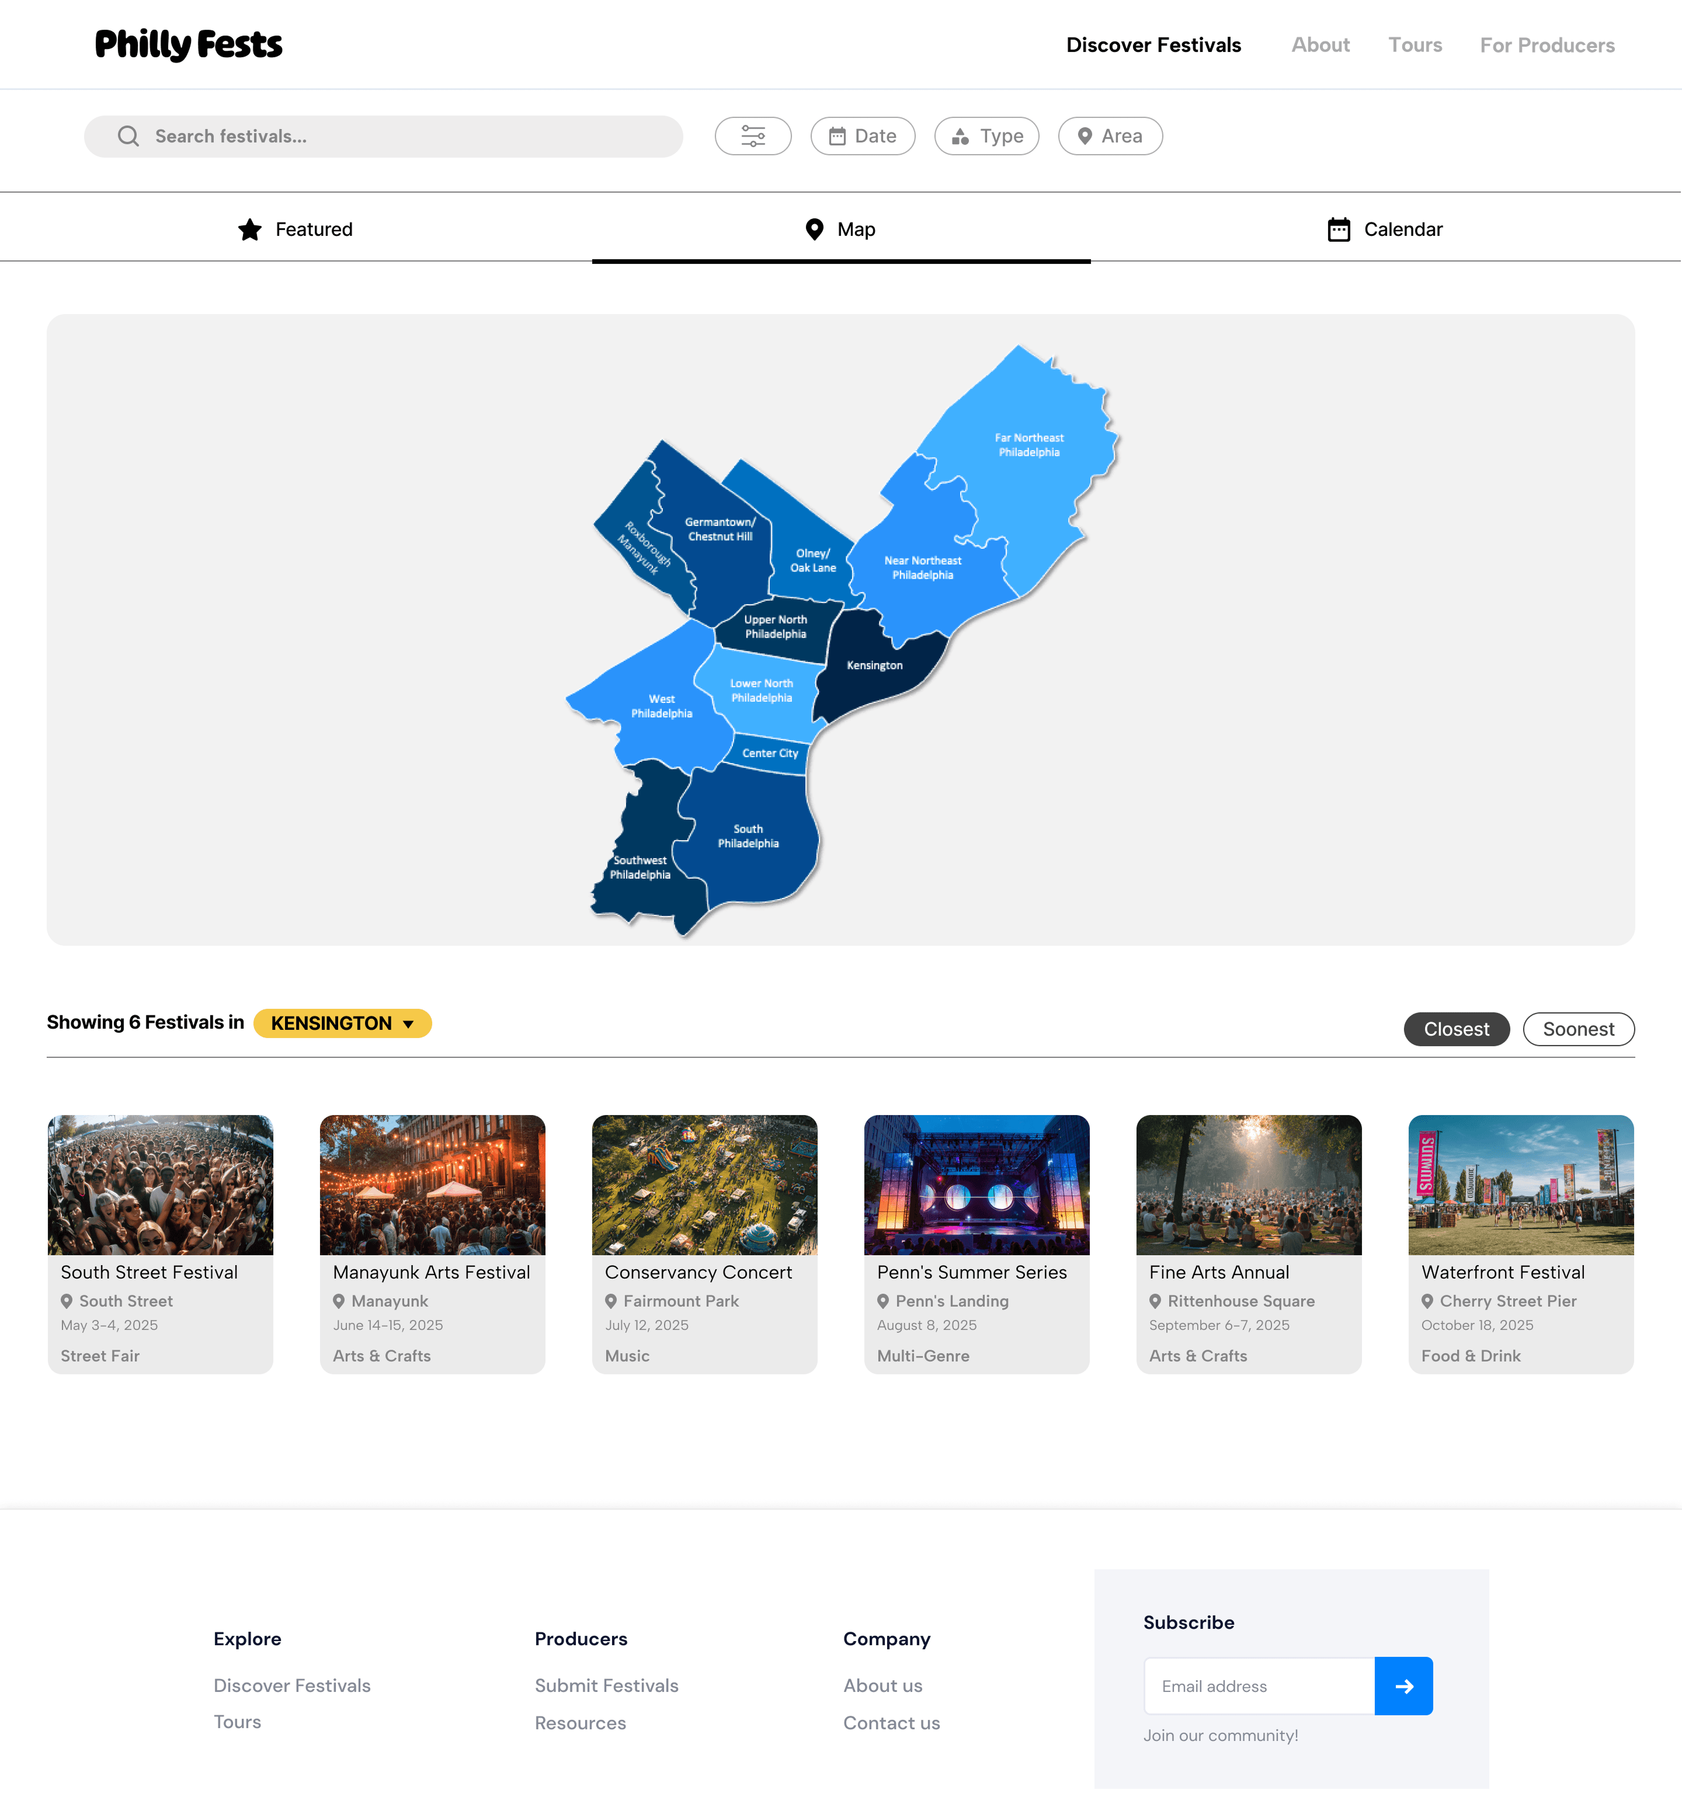Click the Philly Fests logo

[x=189, y=44]
